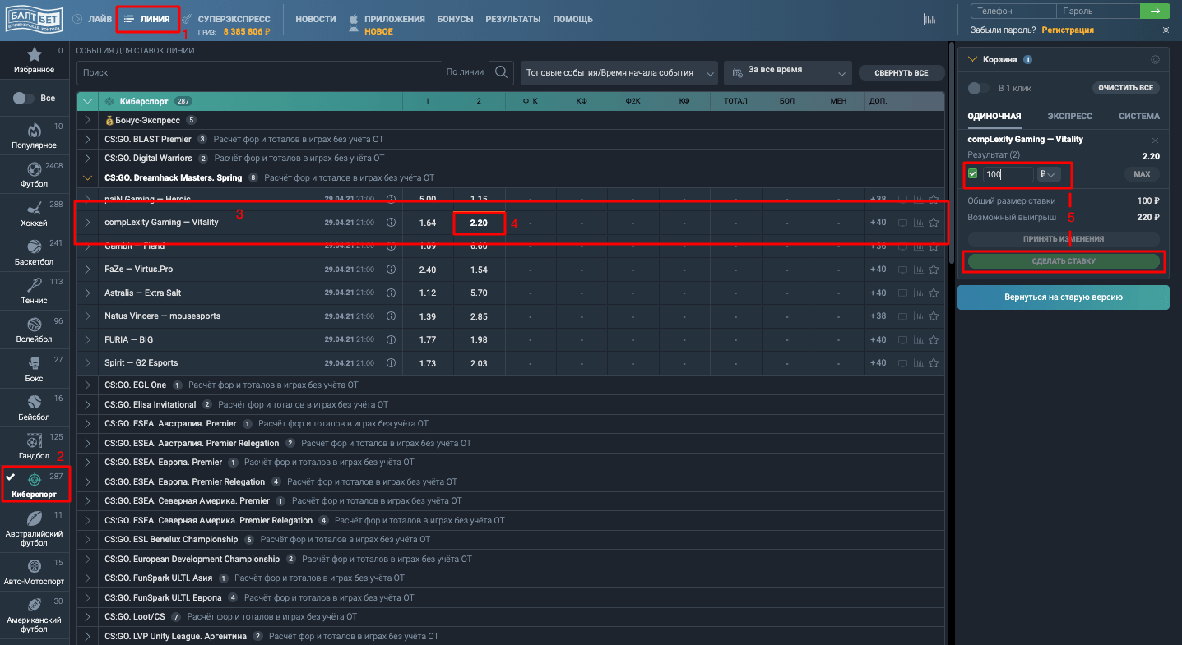Expand CS:GO. Digital Warriors league
Image resolution: width=1182 pixels, height=645 pixels.
[x=88, y=158]
